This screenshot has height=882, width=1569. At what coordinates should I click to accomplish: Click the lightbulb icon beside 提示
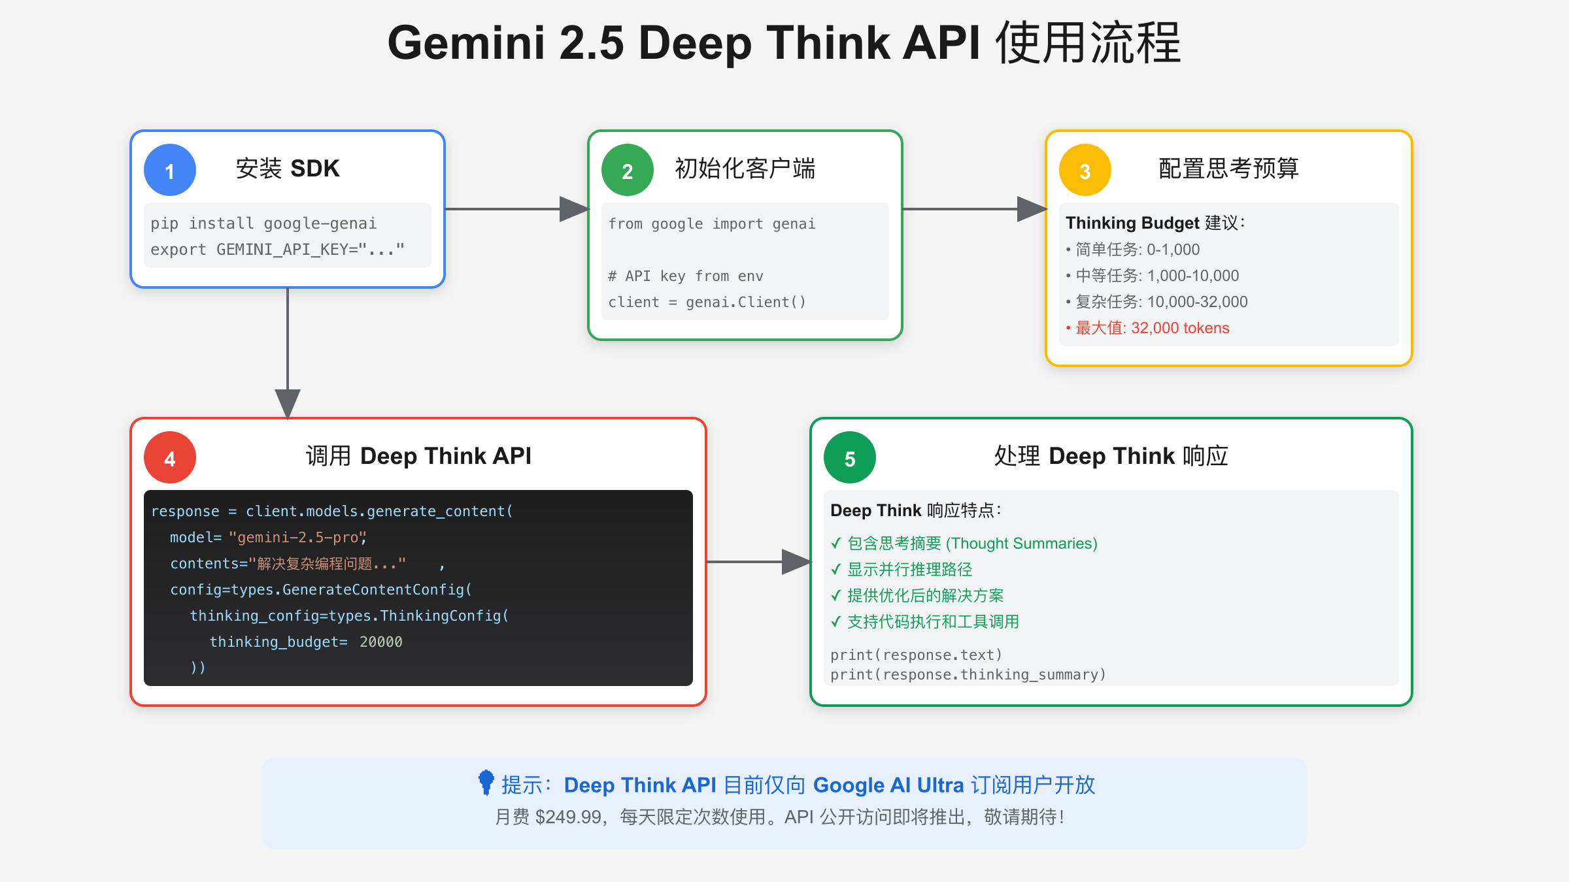pos(486,783)
